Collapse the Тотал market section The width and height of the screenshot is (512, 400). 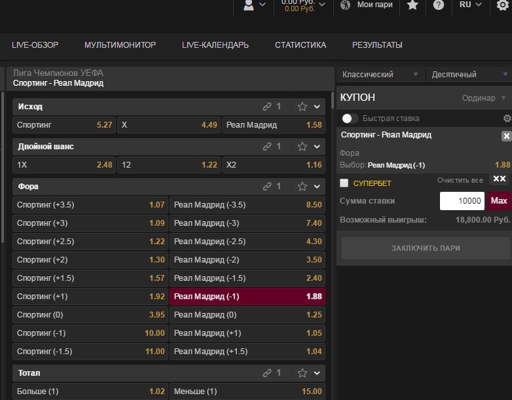pos(317,373)
